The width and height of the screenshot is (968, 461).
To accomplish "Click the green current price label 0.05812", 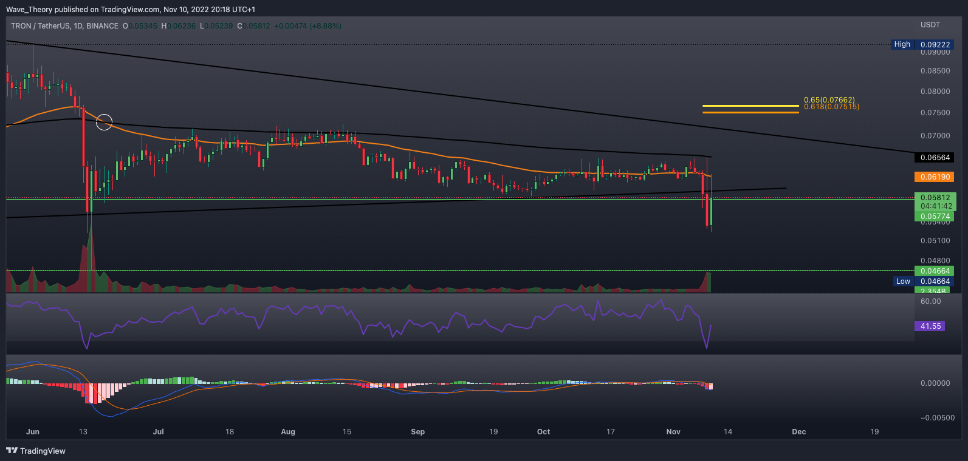I will pyautogui.click(x=935, y=198).
